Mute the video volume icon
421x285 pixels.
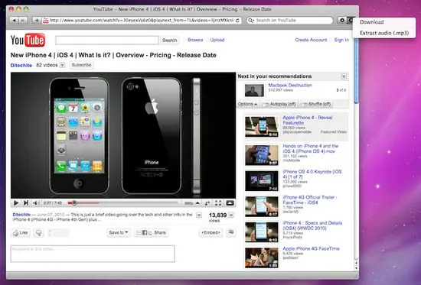coord(36,203)
